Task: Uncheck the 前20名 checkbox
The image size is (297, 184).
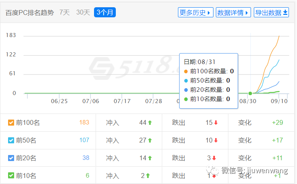Action: click(11, 158)
